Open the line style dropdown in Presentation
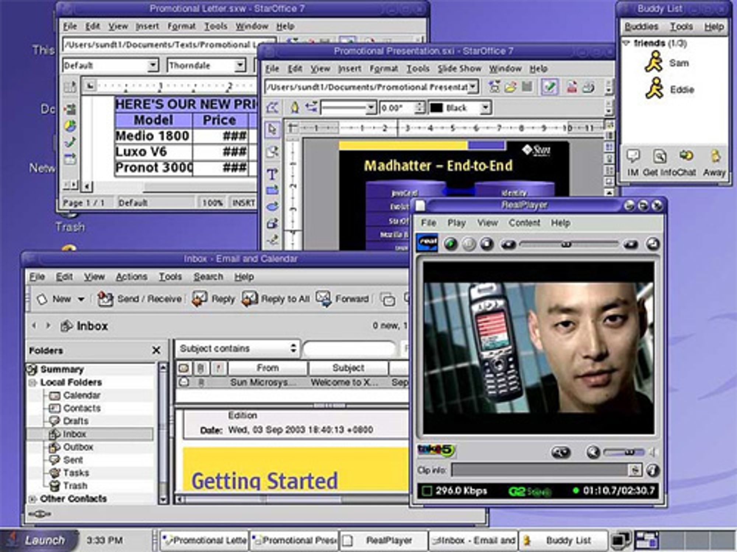This screenshot has height=552, width=737. coord(371,108)
